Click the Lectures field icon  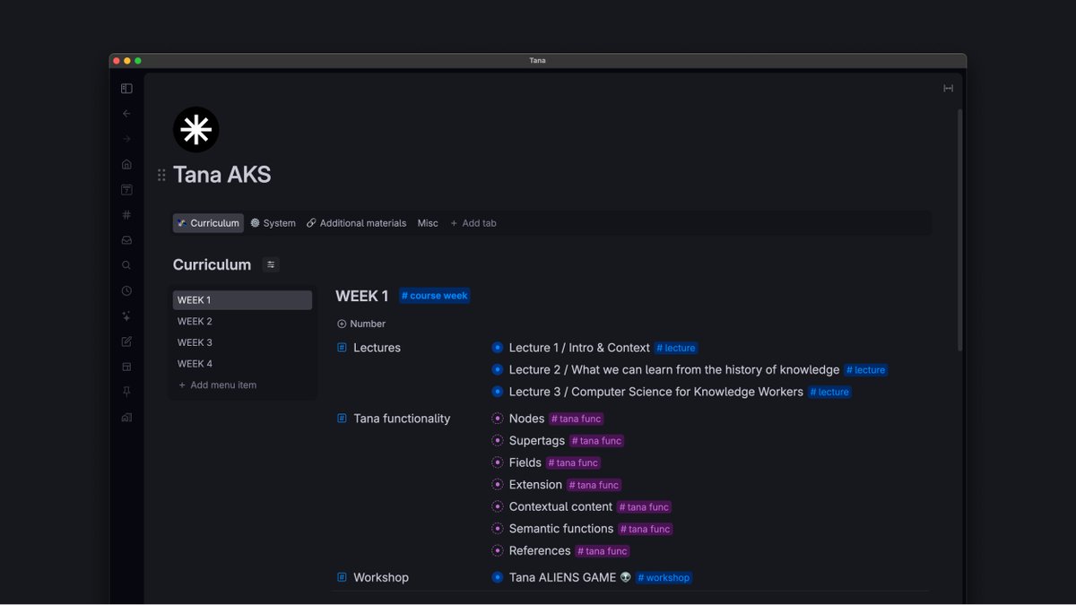(x=342, y=348)
